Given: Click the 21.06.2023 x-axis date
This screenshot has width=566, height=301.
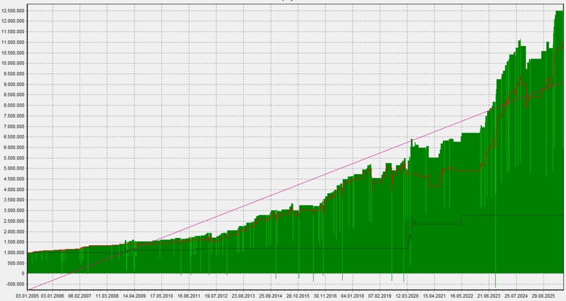Looking at the screenshot, I should pyautogui.click(x=489, y=296).
